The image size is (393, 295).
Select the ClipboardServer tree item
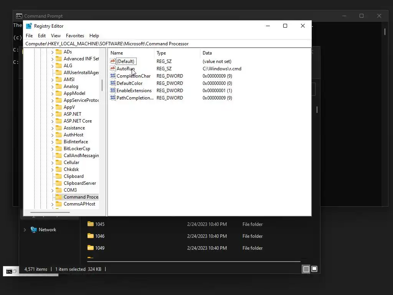pyautogui.click(x=80, y=183)
